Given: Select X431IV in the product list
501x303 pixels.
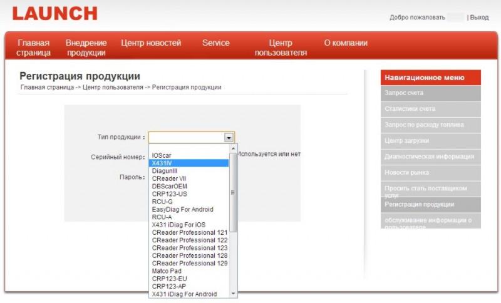Looking at the screenshot, I should (x=189, y=163).
